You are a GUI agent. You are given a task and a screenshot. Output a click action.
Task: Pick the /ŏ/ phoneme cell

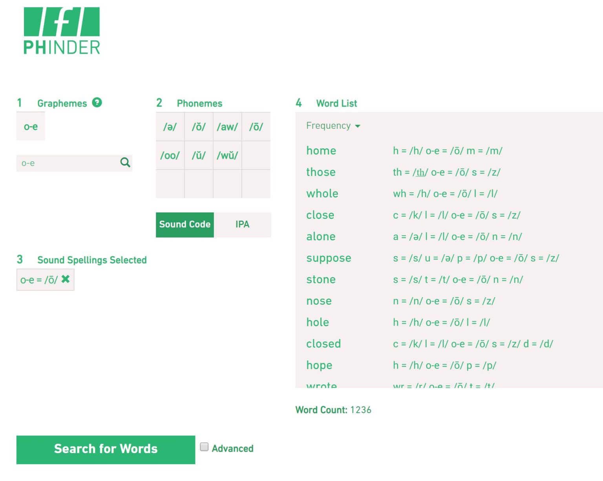coord(199,127)
